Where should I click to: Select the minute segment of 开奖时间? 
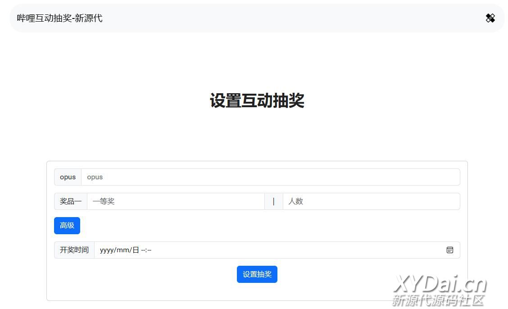point(150,250)
